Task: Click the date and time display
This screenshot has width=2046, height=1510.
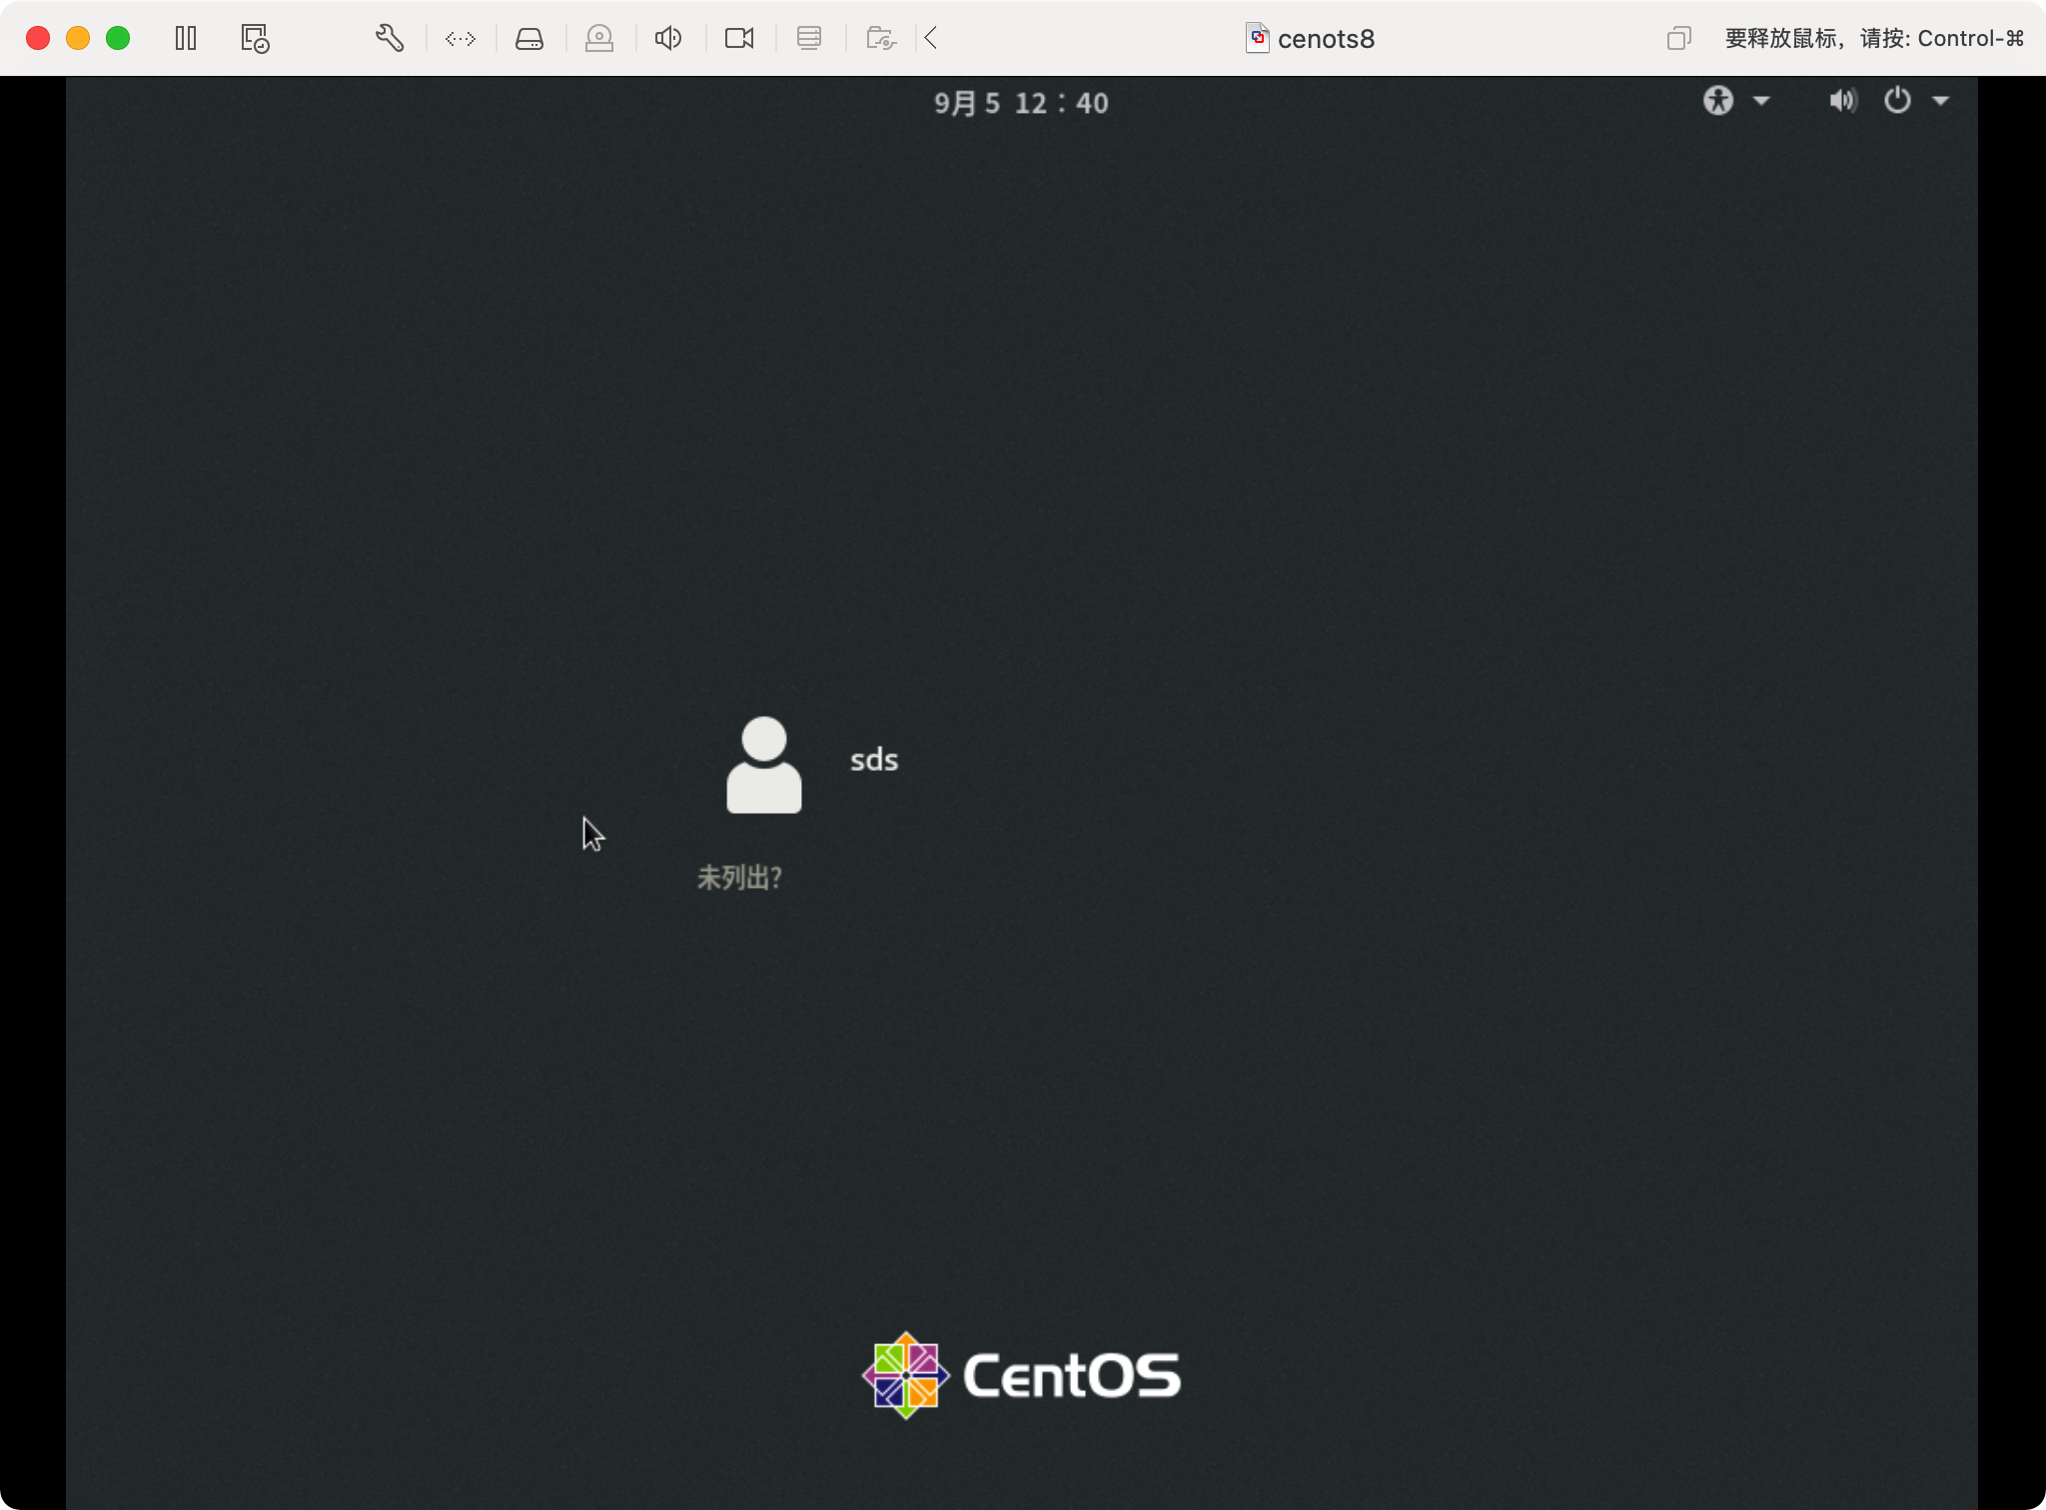Action: pos(1021,103)
